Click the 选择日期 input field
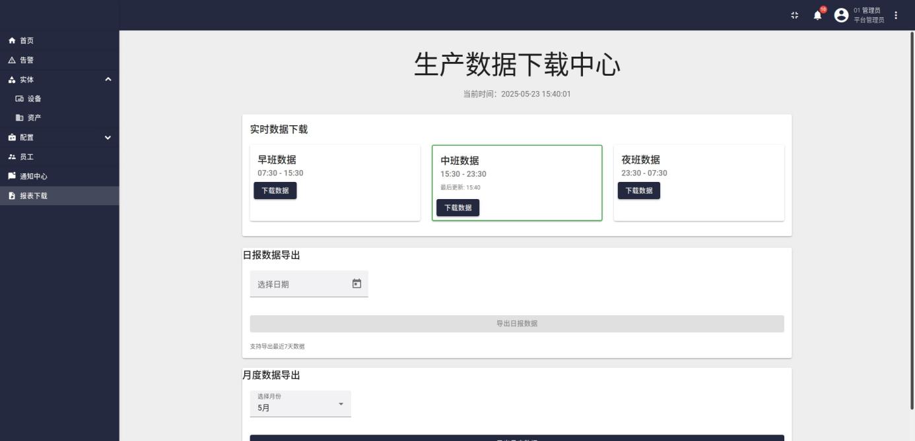This screenshot has width=915, height=441. (300, 284)
